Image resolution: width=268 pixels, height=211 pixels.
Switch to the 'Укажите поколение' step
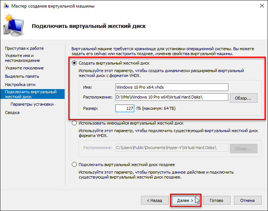(x=24, y=68)
